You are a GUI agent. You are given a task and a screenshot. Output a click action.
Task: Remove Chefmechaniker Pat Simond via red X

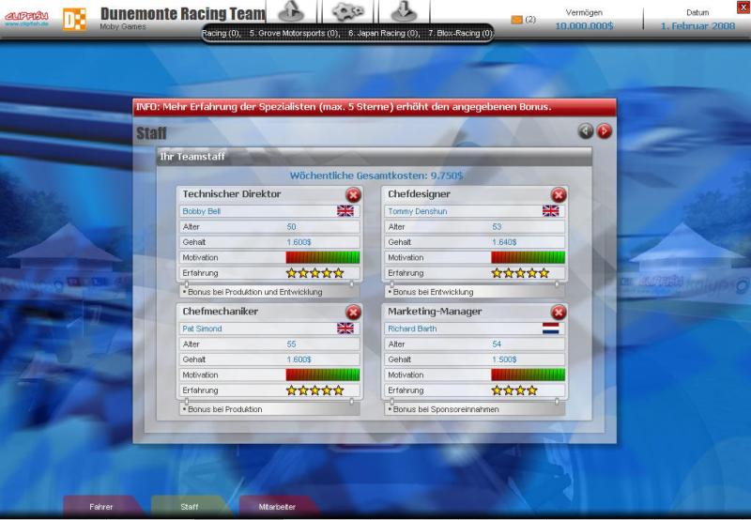coord(353,312)
